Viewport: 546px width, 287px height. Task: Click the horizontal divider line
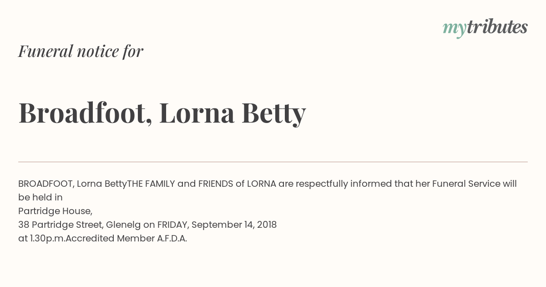(273, 162)
